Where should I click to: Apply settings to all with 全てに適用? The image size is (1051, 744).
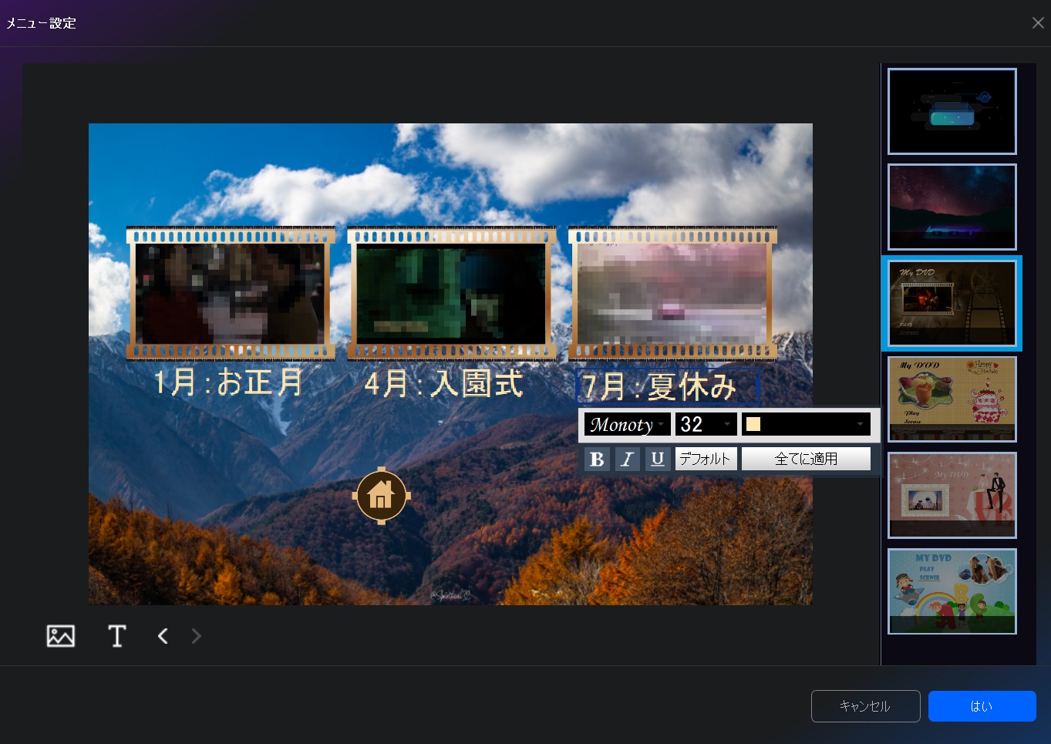806,458
